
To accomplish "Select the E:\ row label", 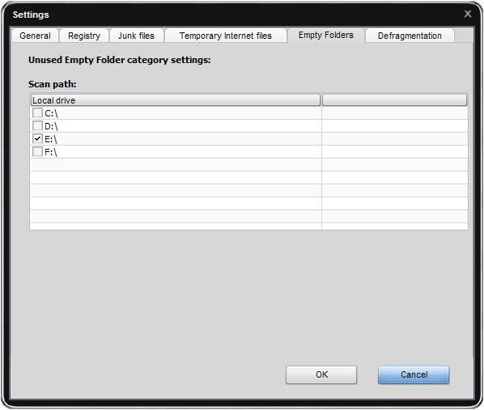I will (51, 139).
